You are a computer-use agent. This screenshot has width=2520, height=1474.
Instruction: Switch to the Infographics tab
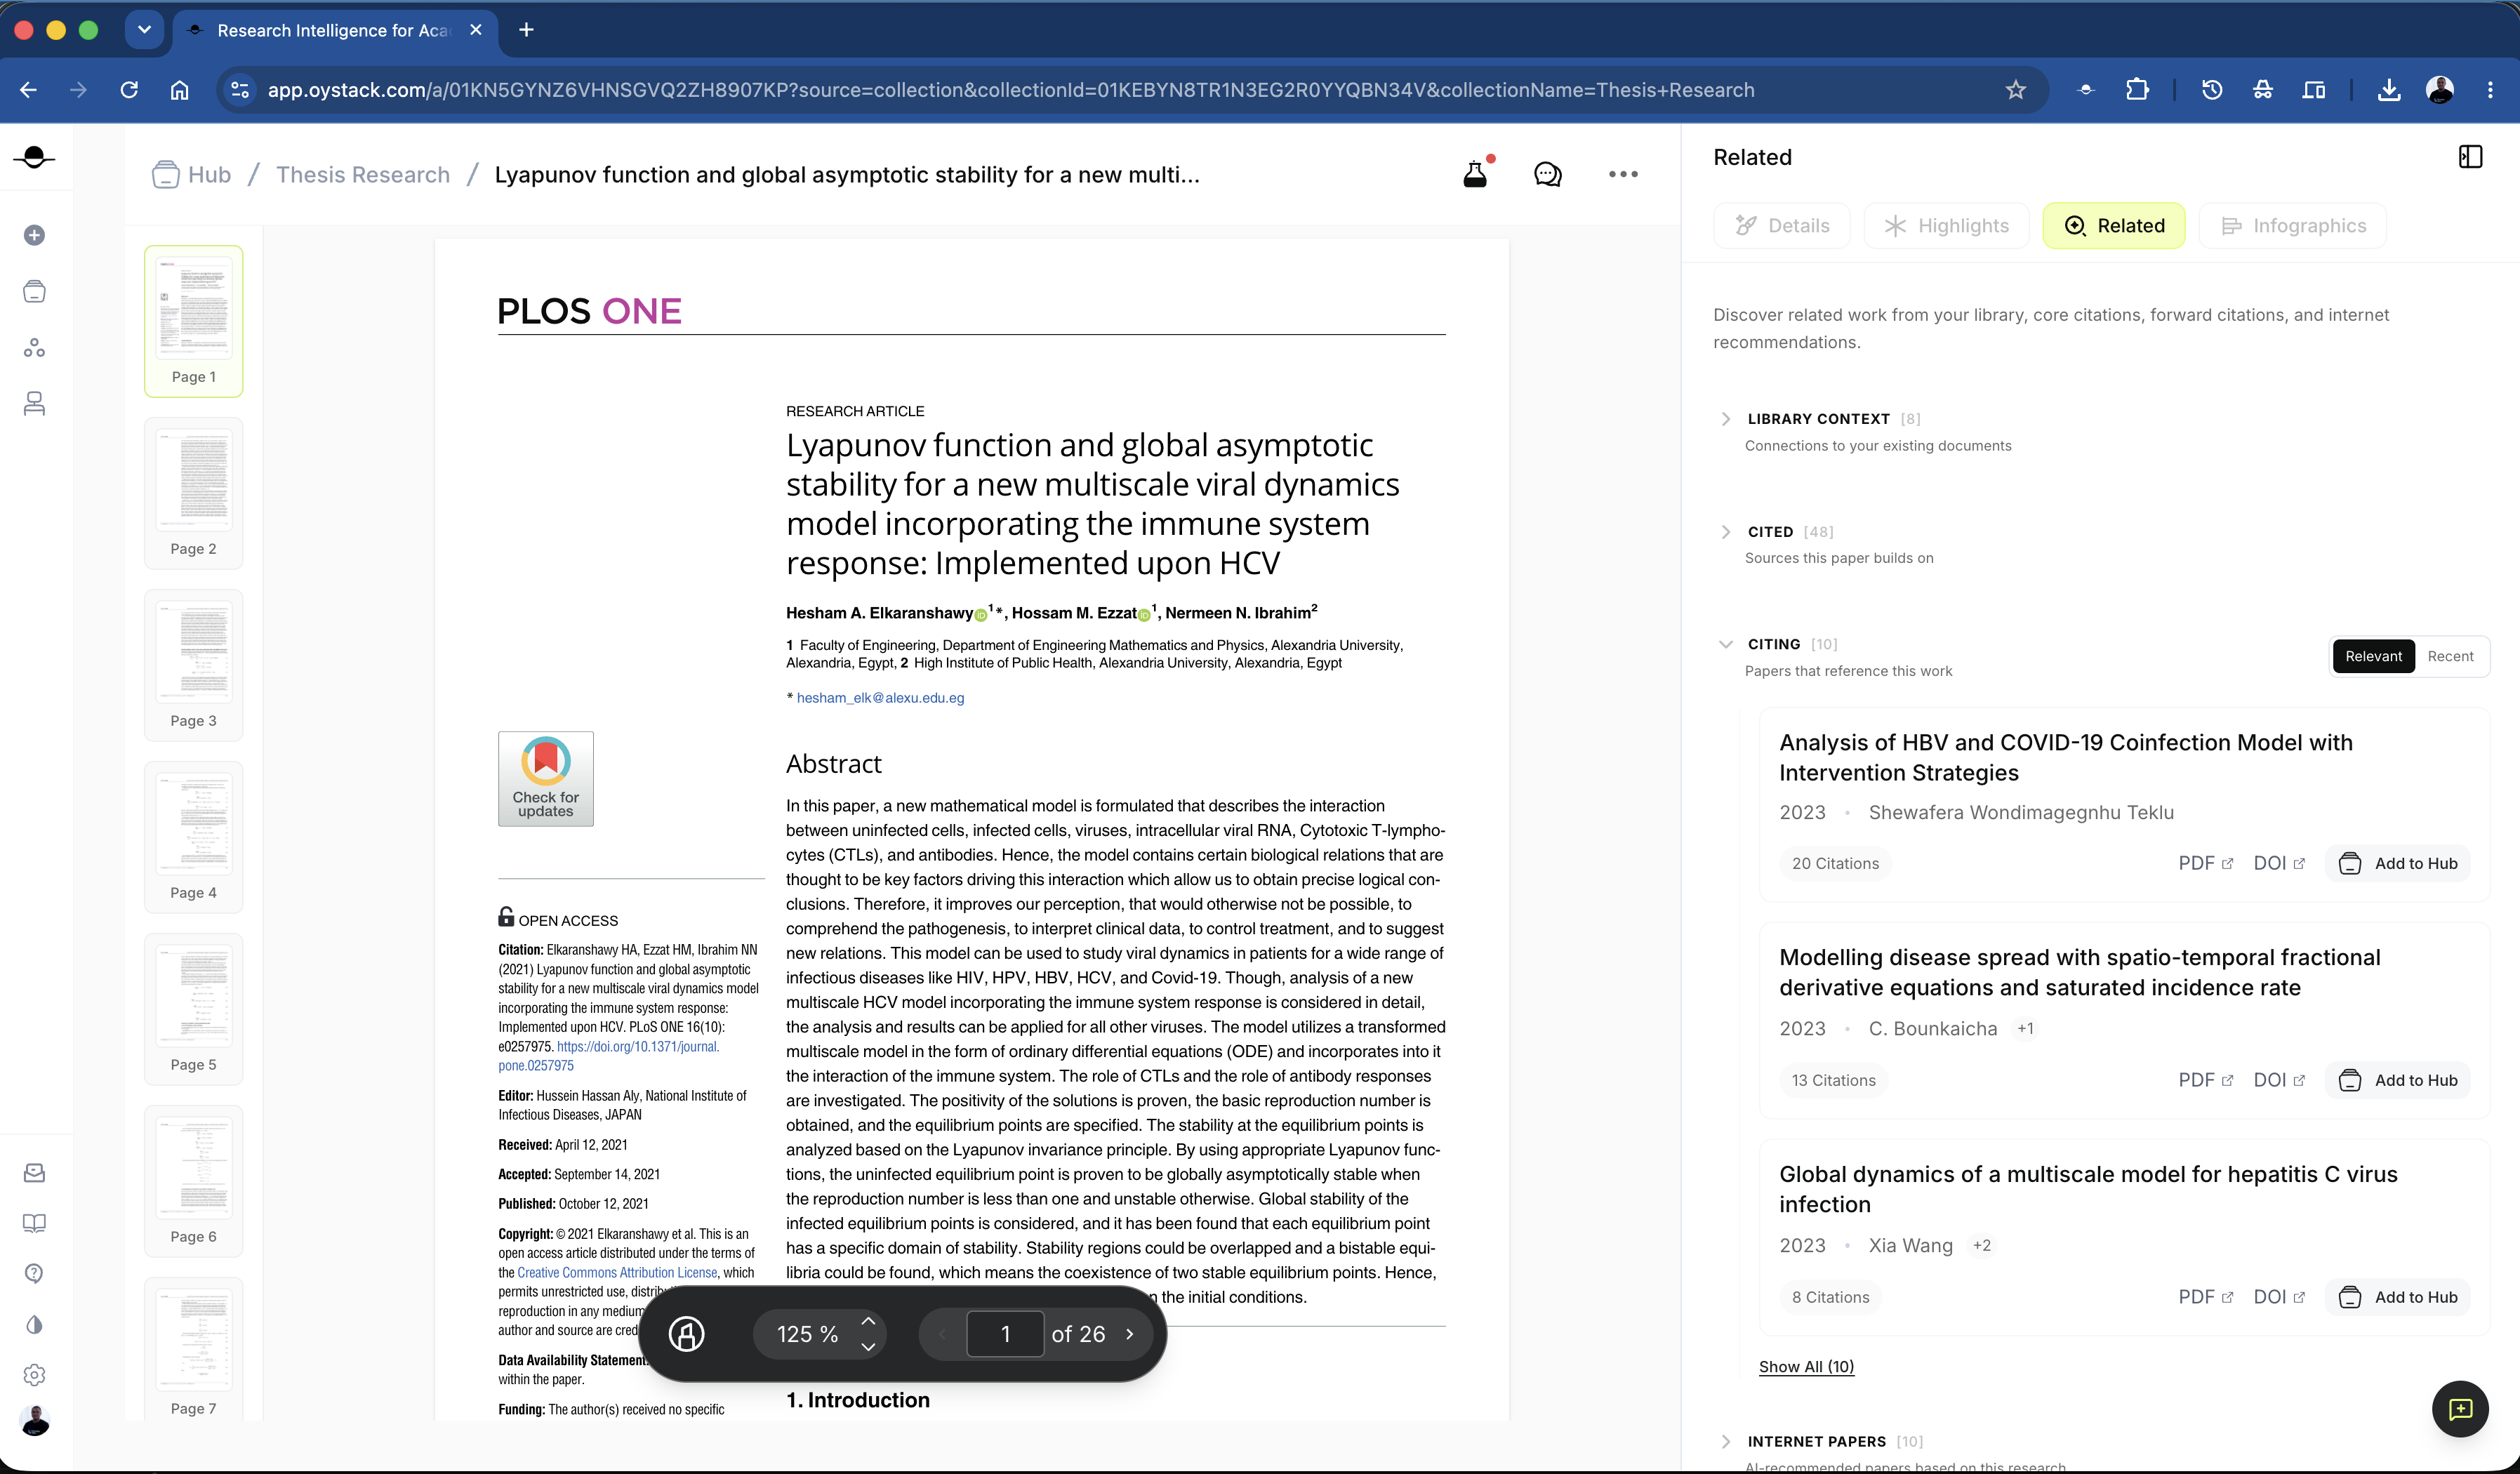(2292, 226)
